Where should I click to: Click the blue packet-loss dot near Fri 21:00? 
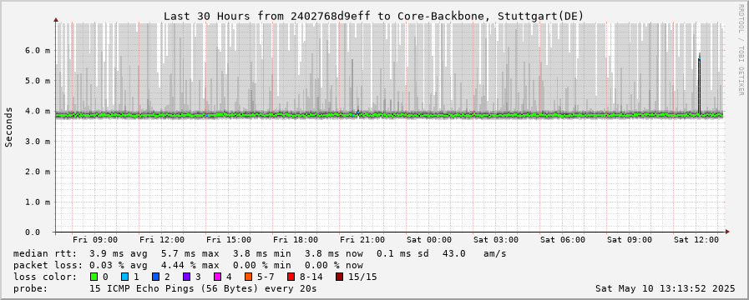[357, 113]
